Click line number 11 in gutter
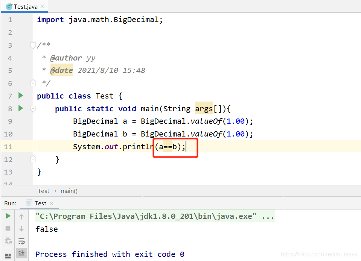Screen dimensions: 361x261 click(8, 147)
